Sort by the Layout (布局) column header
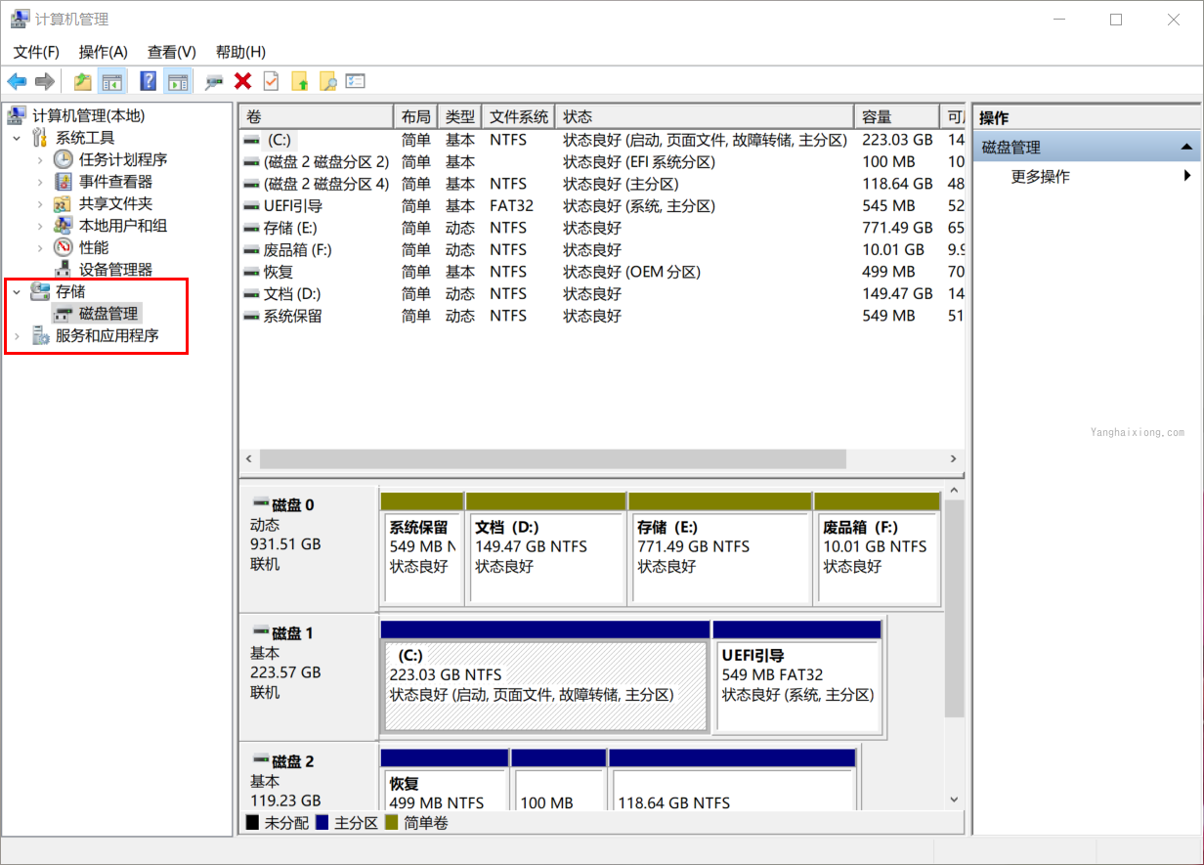Viewport: 1204px width, 865px height. 415,117
